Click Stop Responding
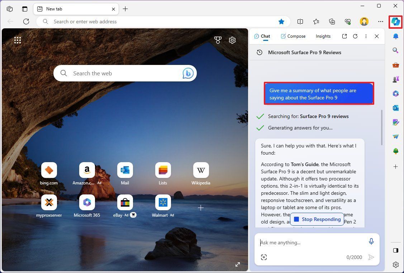The height and width of the screenshot is (273, 404). point(317,219)
